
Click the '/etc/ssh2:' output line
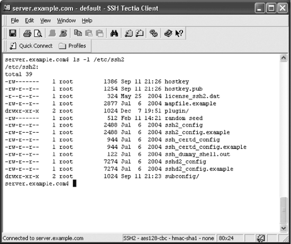[x=22, y=67]
